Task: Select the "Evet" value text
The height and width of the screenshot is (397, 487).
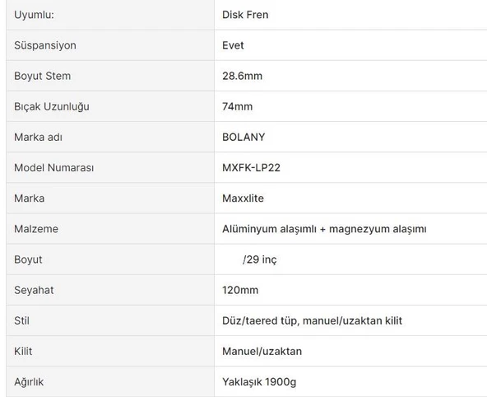Action: click(233, 45)
